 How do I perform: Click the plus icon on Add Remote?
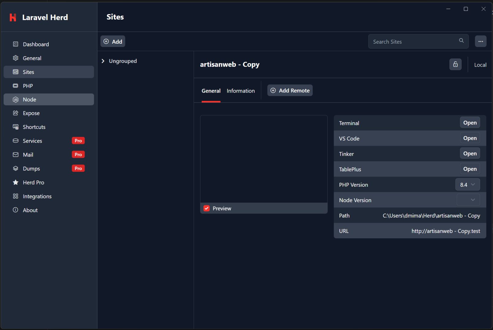point(273,90)
